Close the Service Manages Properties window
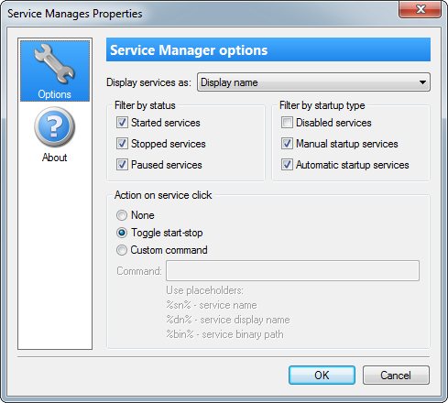This screenshot has width=448, height=403. tap(420, 9)
